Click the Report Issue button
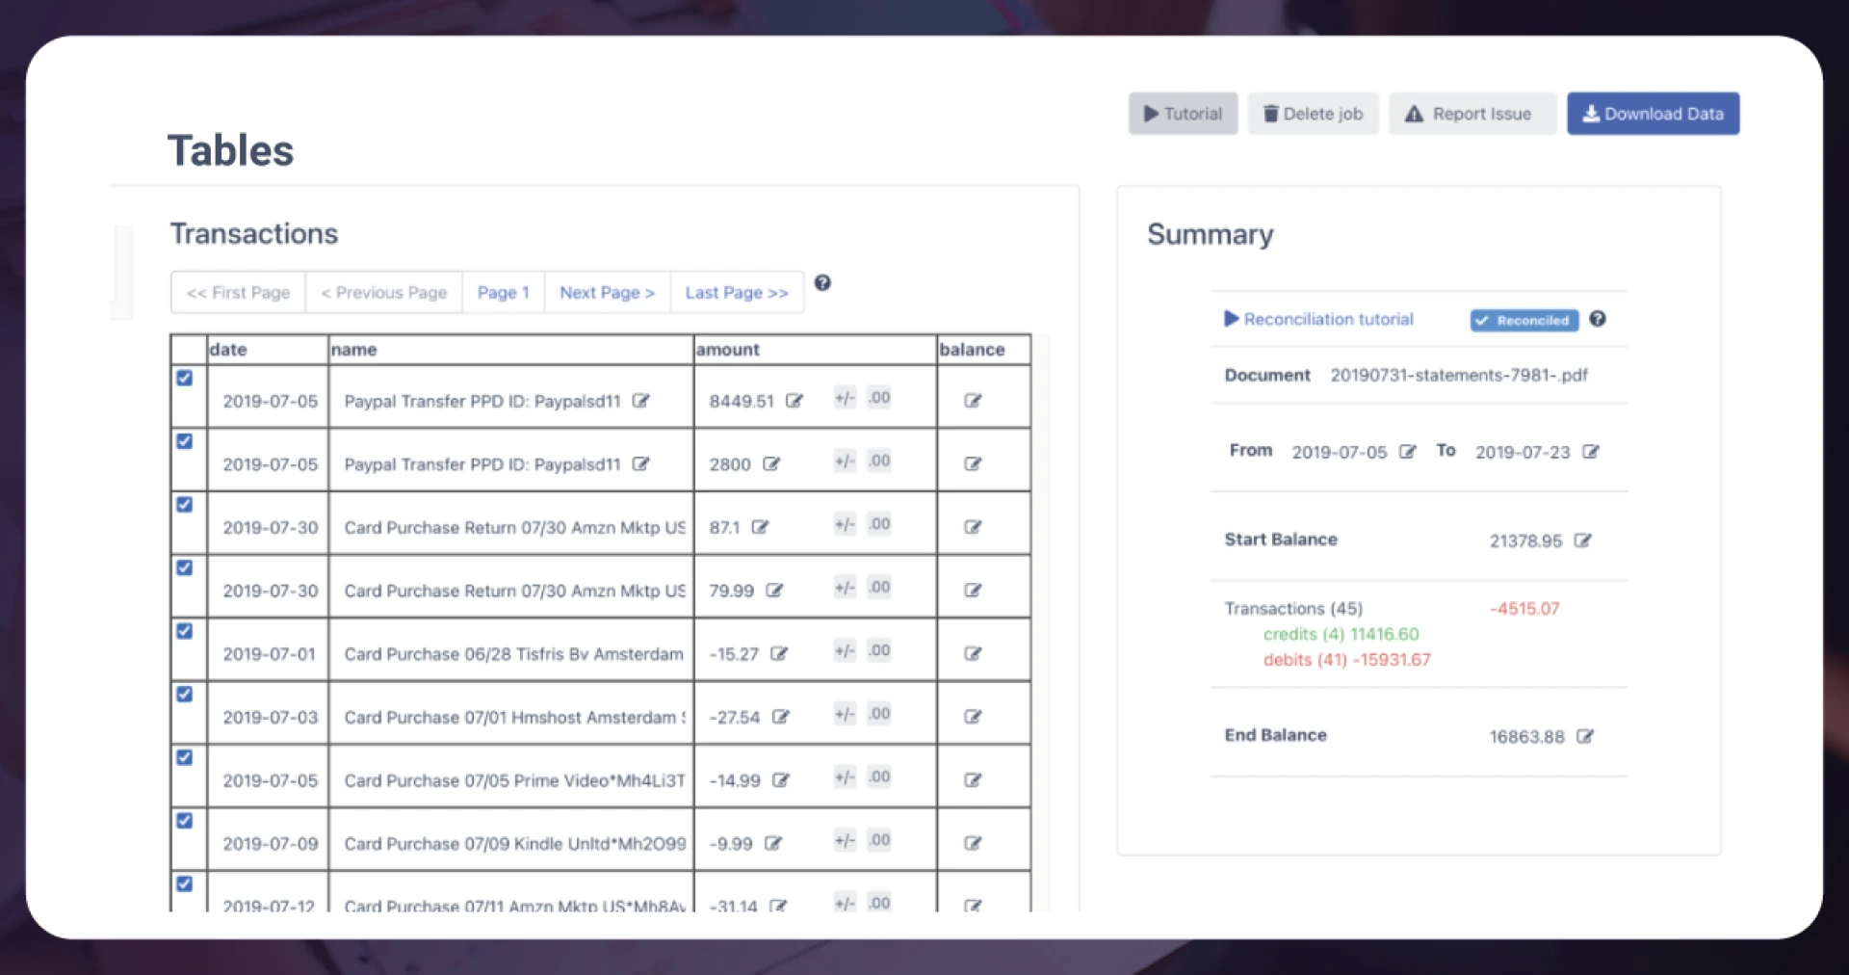Image resolution: width=1849 pixels, height=975 pixels. pyautogui.click(x=1471, y=114)
